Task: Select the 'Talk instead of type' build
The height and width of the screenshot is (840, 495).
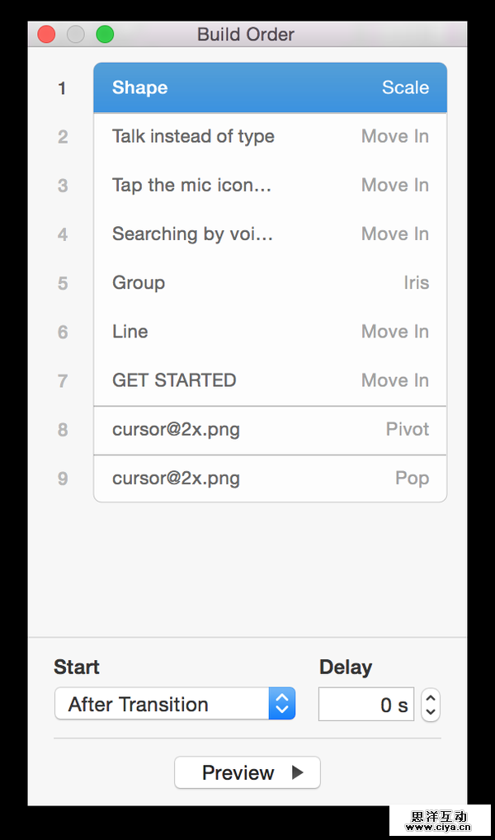Action: (x=270, y=137)
